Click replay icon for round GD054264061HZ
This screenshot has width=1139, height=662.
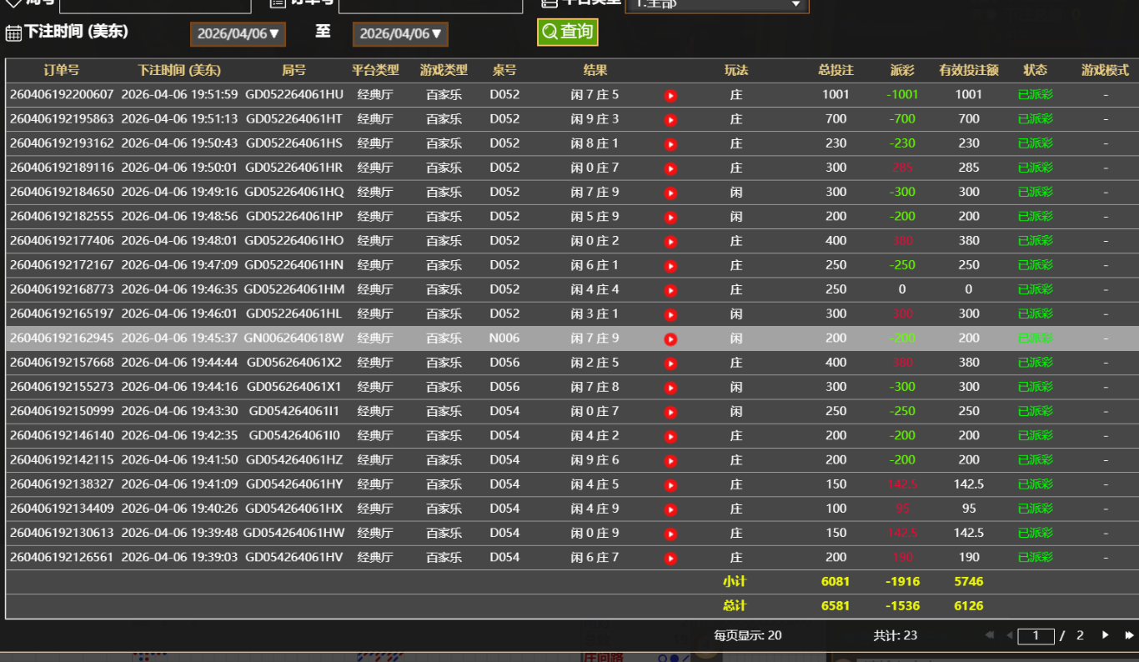pos(670,461)
